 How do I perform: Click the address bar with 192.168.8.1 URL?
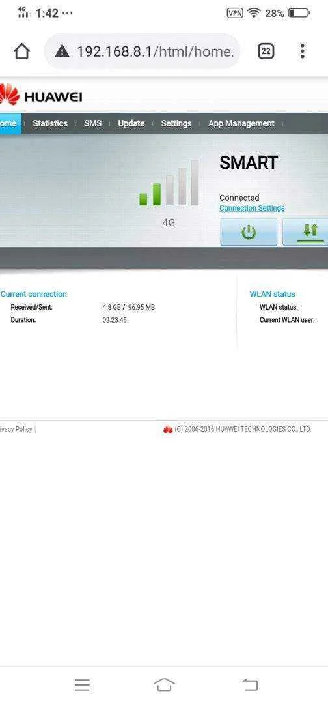pos(142,51)
